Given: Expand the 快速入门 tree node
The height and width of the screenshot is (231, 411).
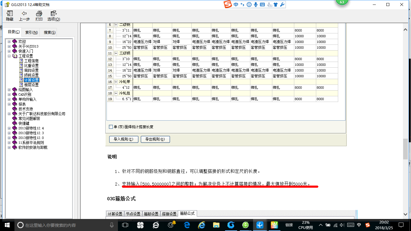Looking at the screenshot, I should pos(9,51).
